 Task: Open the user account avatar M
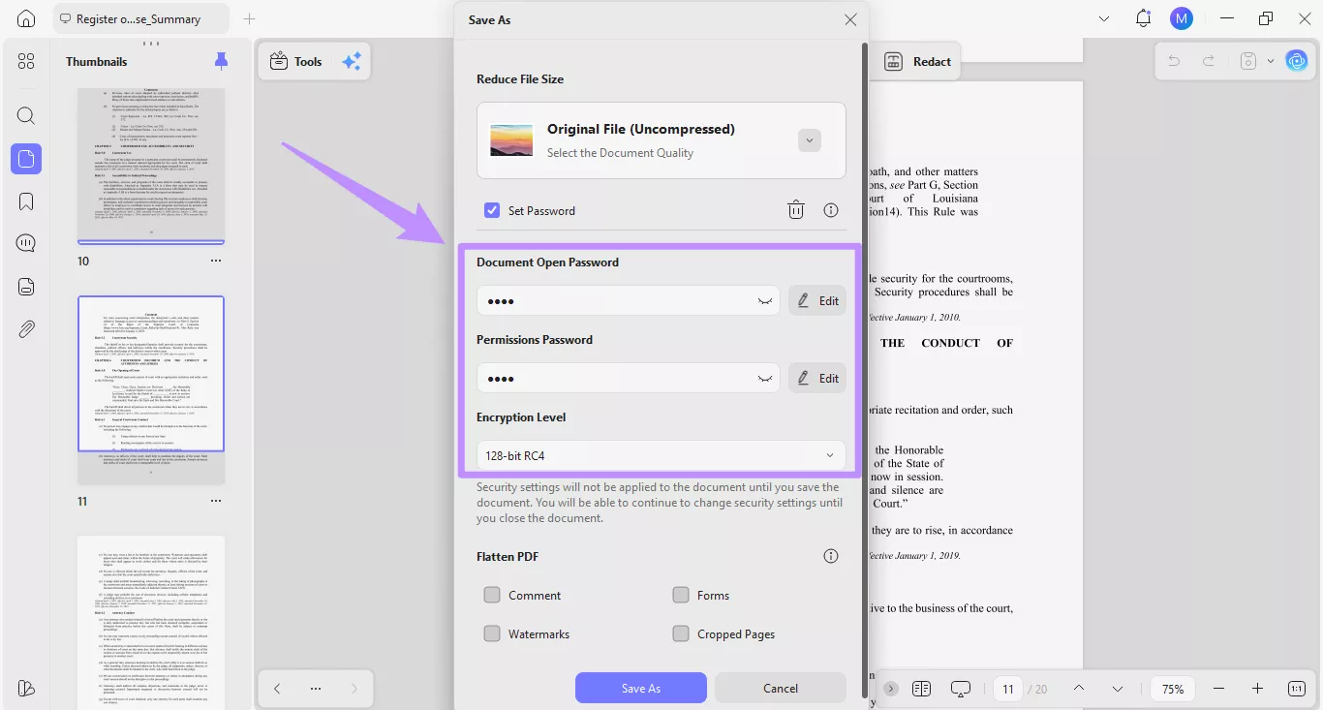(x=1182, y=18)
